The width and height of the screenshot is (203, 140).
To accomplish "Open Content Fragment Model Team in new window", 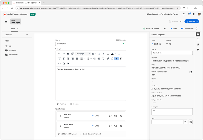I will tap(191, 72).
